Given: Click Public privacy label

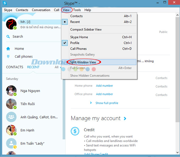Looking at the screenshot, I should click(163, 32).
